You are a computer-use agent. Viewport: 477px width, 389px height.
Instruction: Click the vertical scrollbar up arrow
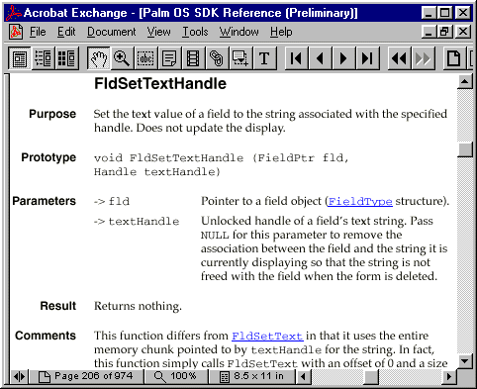465,81
